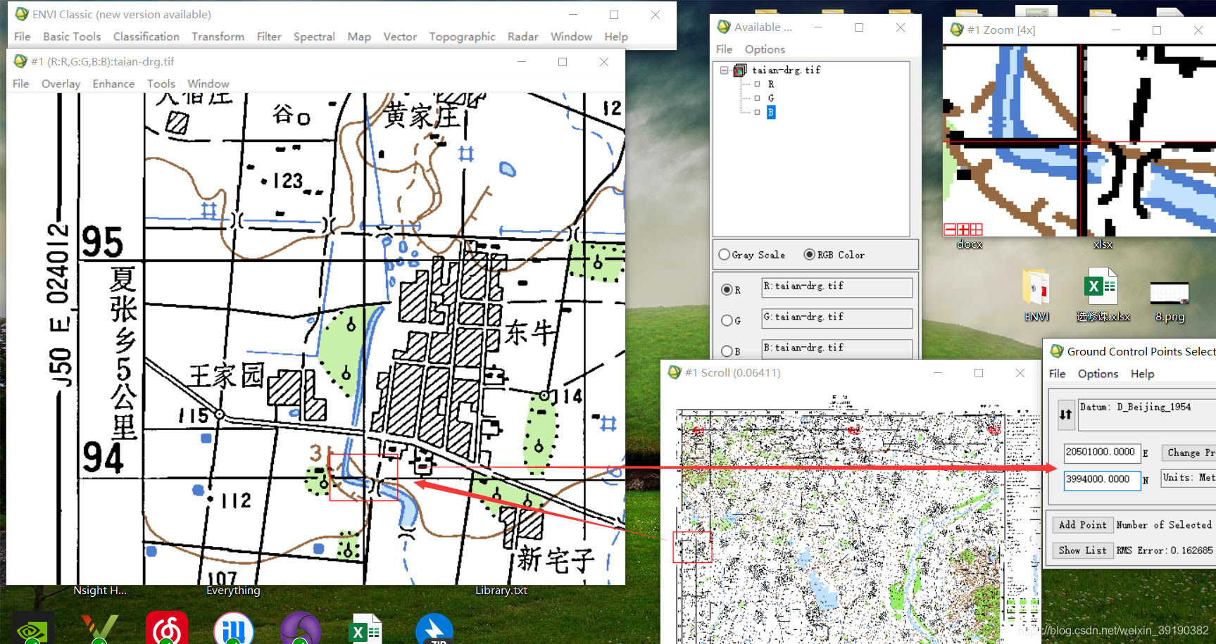Click the G: taian-drg.tif band field
The height and width of the screenshot is (644, 1216).
[x=837, y=318]
